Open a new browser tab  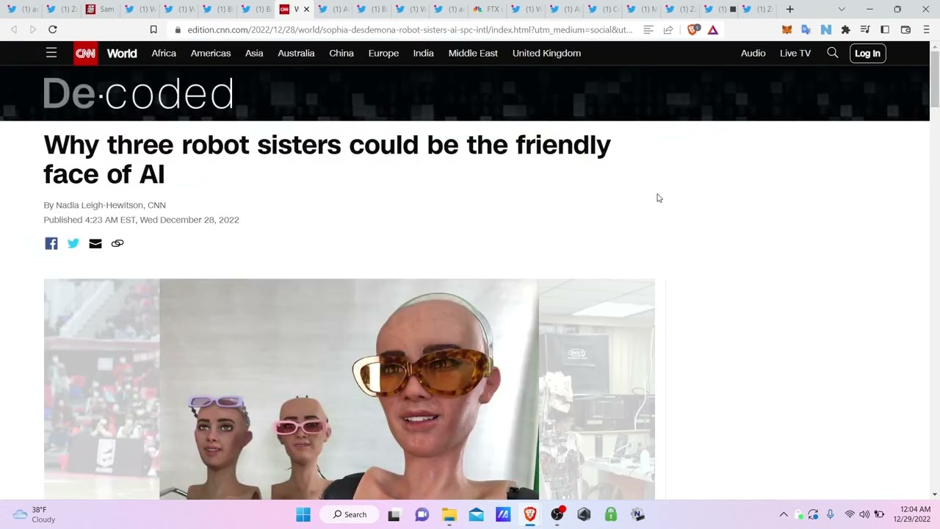click(789, 9)
